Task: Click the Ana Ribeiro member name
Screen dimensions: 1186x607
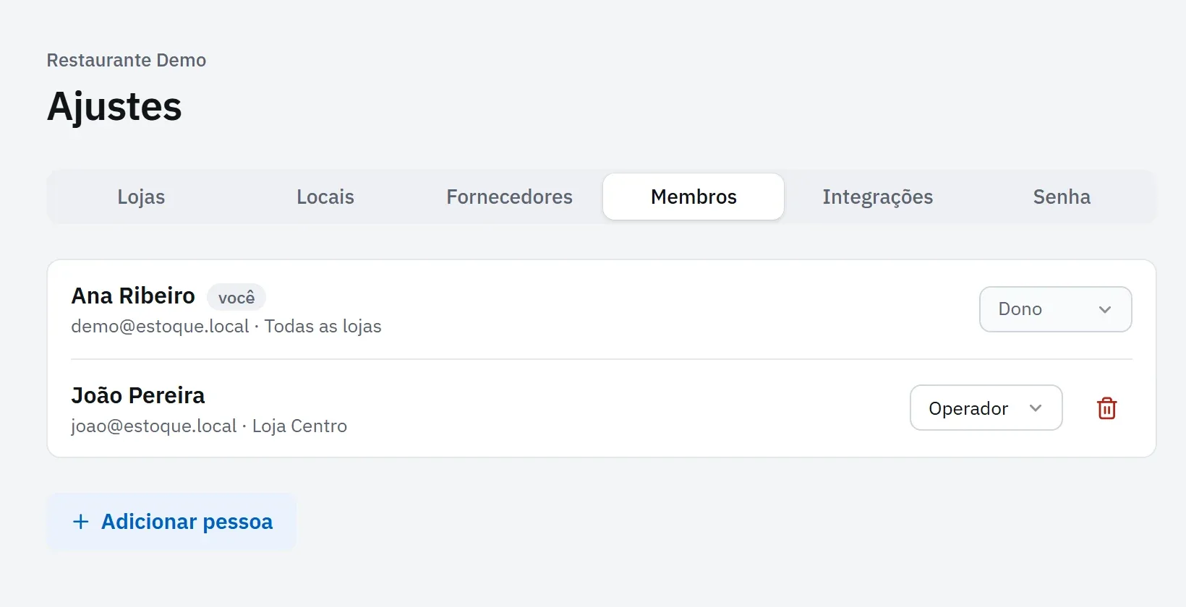Action: (x=133, y=296)
